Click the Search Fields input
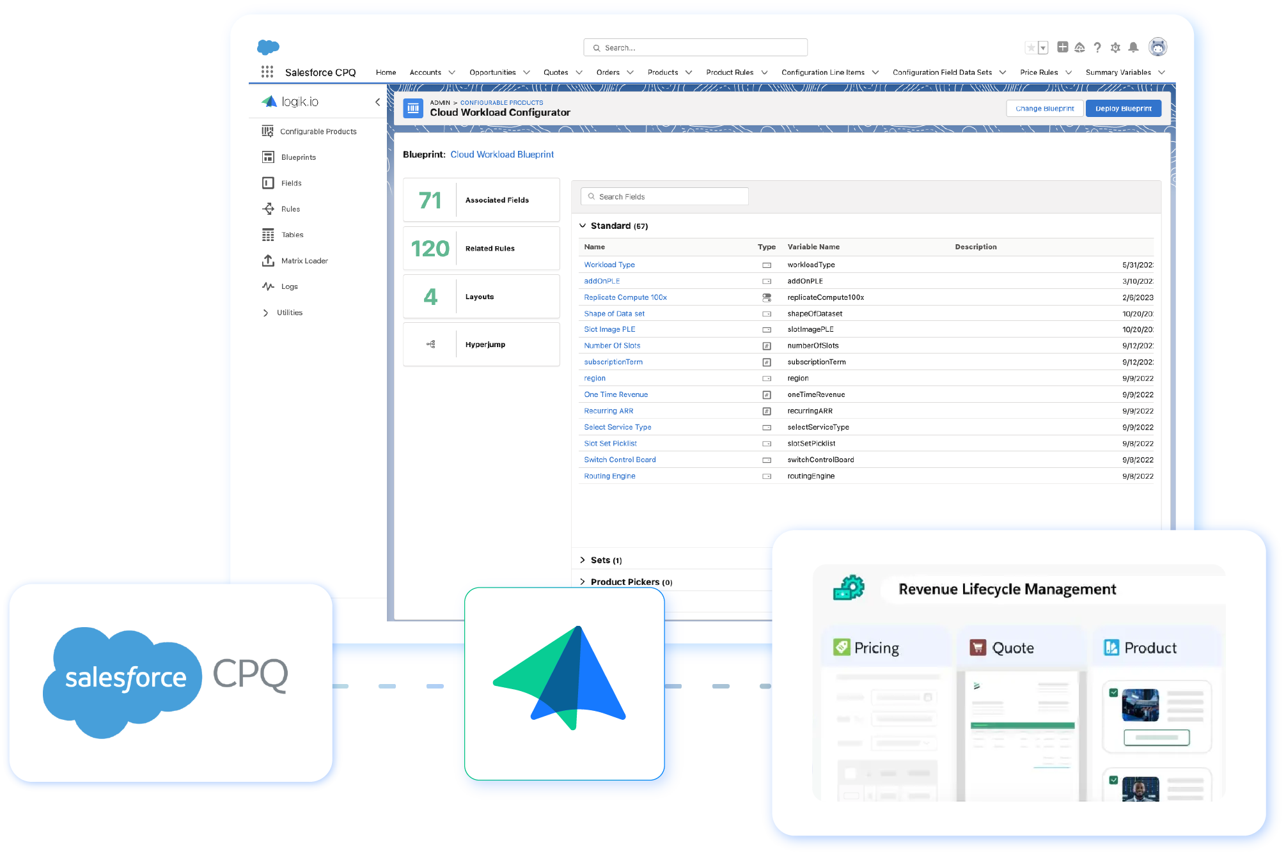1286x856 pixels. coord(664,196)
